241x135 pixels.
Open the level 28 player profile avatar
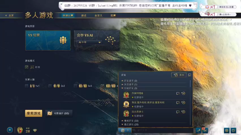pyautogui.click(x=20, y=130)
